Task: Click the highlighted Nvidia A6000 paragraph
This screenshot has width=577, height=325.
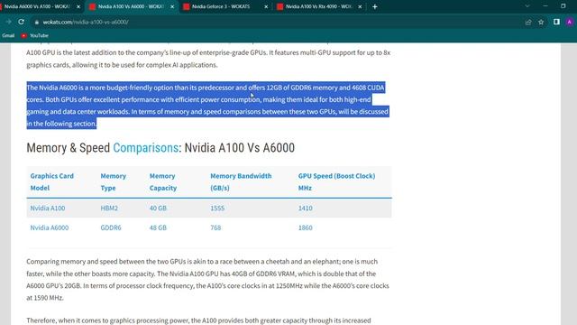Action: [x=207, y=106]
